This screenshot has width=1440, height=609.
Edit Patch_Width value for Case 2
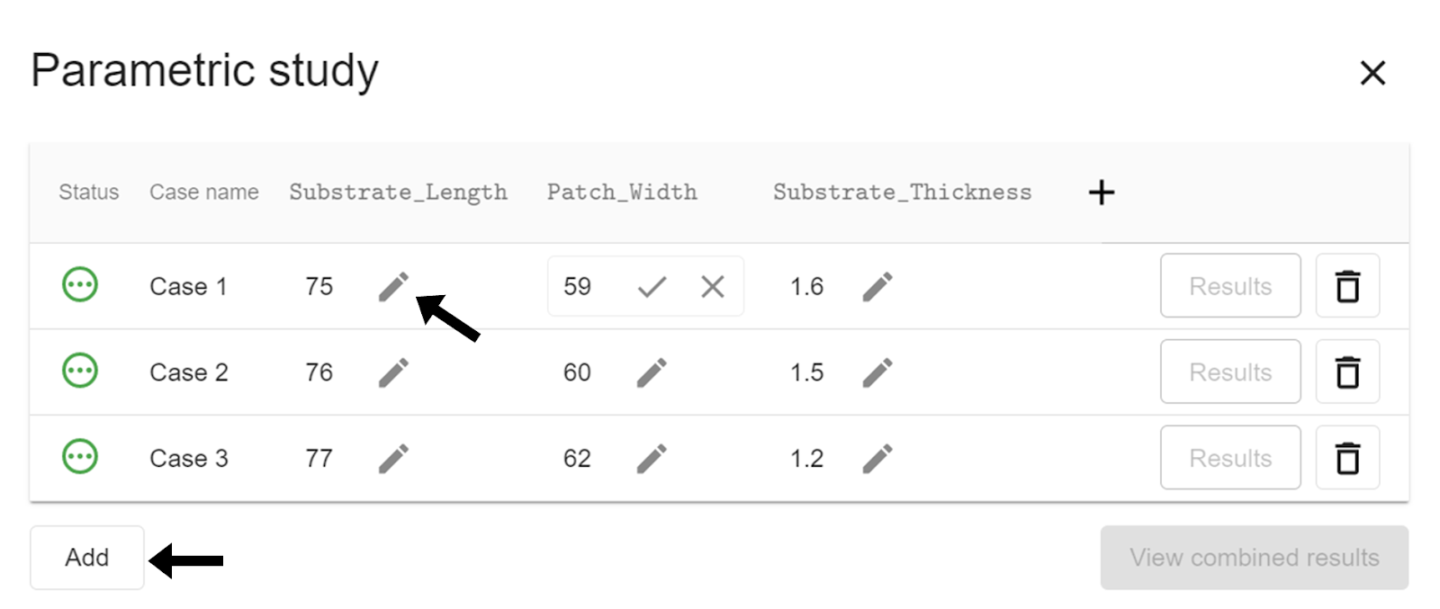click(x=652, y=372)
